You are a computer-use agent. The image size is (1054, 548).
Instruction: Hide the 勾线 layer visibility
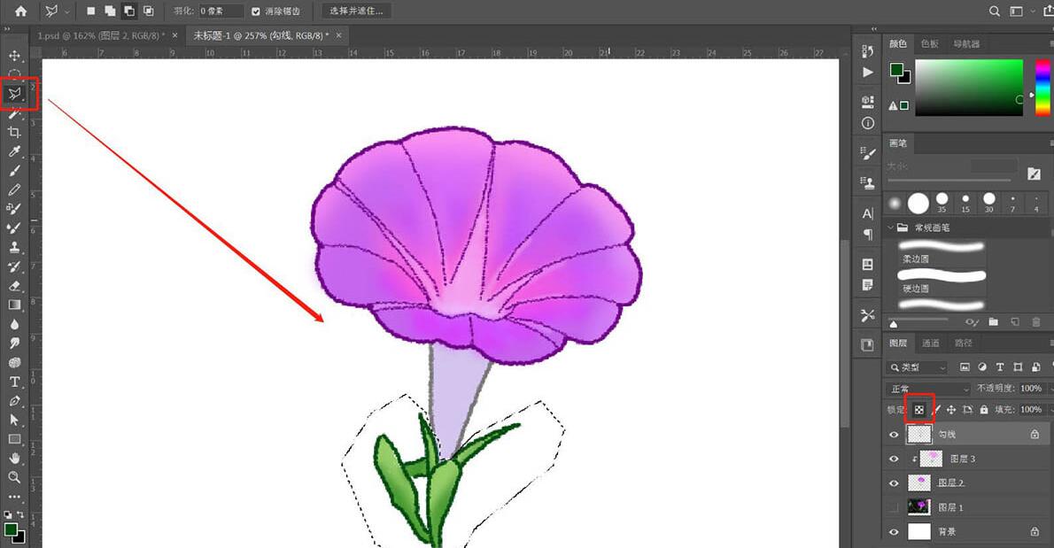894,433
